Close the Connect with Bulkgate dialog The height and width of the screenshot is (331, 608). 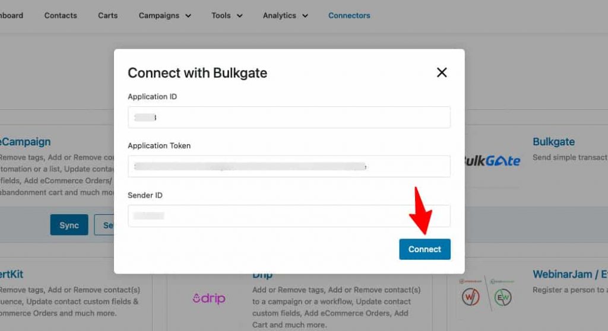[x=442, y=72]
